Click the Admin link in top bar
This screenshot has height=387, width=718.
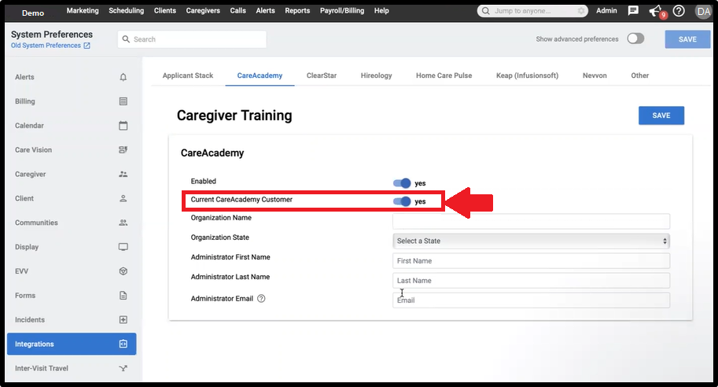pos(606,10)
